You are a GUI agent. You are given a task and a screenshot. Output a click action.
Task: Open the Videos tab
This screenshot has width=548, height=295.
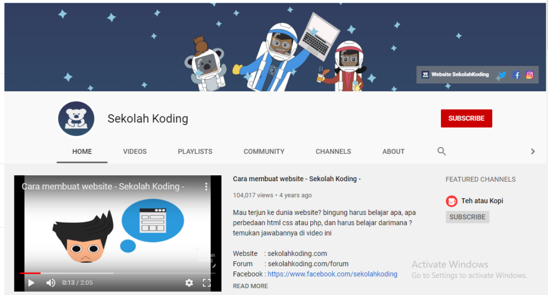pos(134,152)
